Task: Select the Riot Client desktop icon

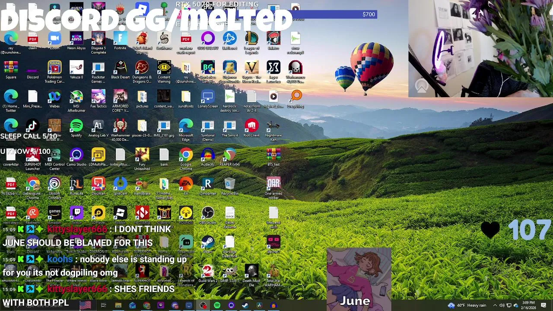Action: point(251,128)
